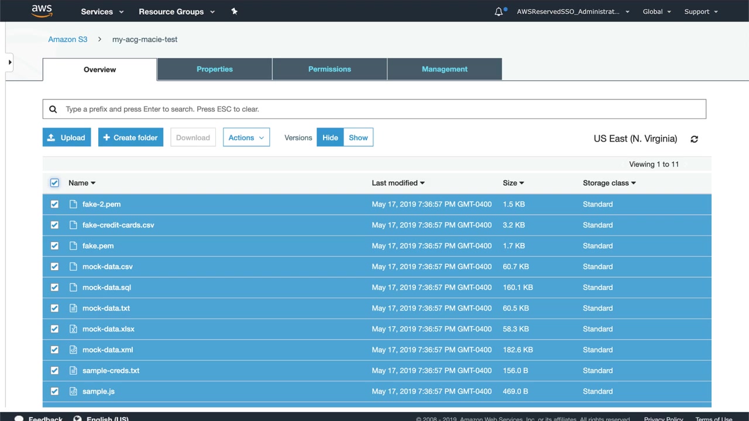The height and width of the screenshot is (421, 749).
Task: Click the globe language icon in footer
Action: 77,418
